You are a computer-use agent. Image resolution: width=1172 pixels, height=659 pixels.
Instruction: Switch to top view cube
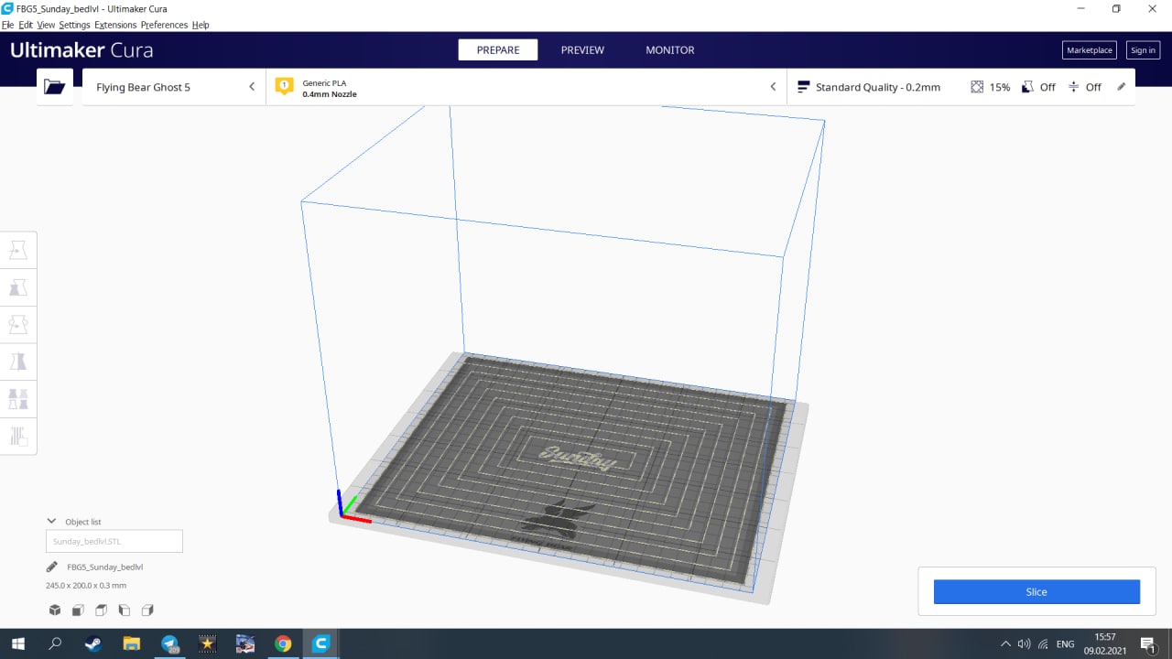click(x=101, y=610)
